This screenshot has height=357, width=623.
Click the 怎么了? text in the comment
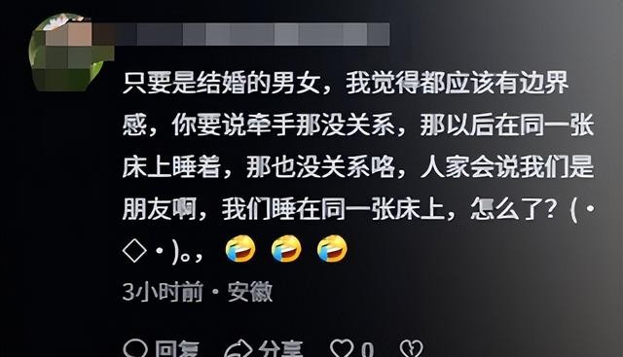pyautogui.click(x=513, y=209)
